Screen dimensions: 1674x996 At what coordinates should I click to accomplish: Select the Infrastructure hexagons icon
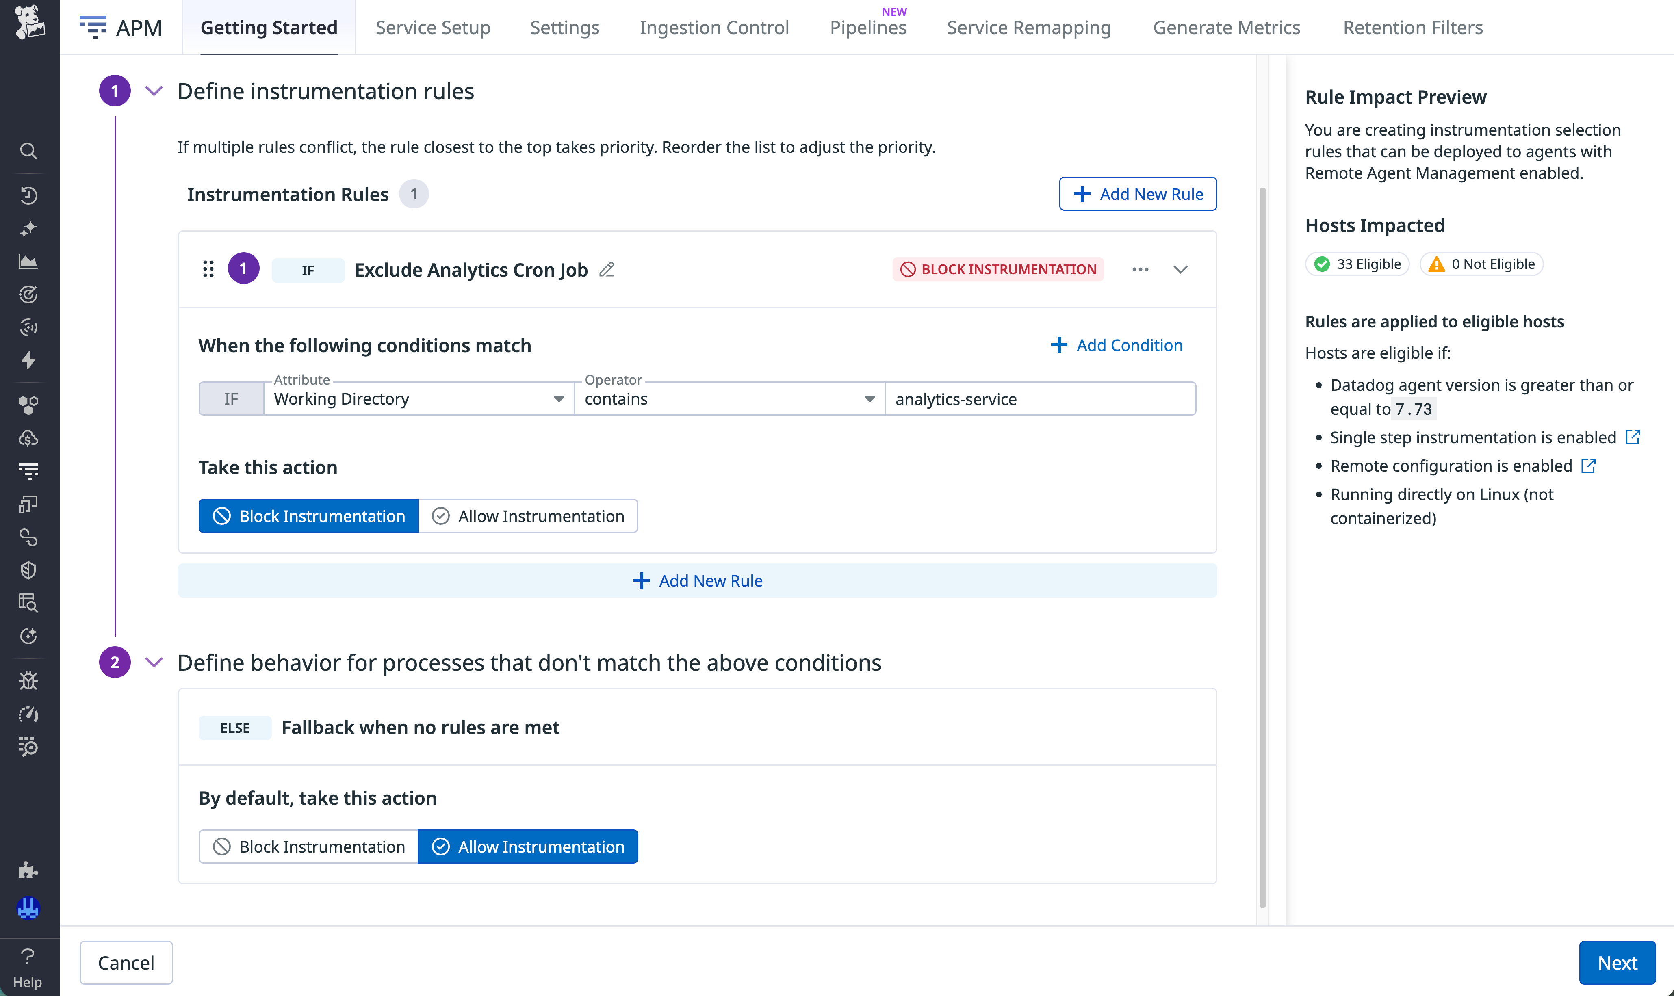pos(28,405)
